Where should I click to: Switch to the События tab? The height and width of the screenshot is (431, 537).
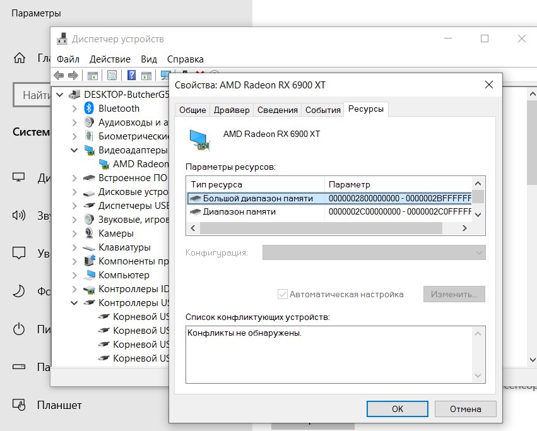click(x=322, y=110)
